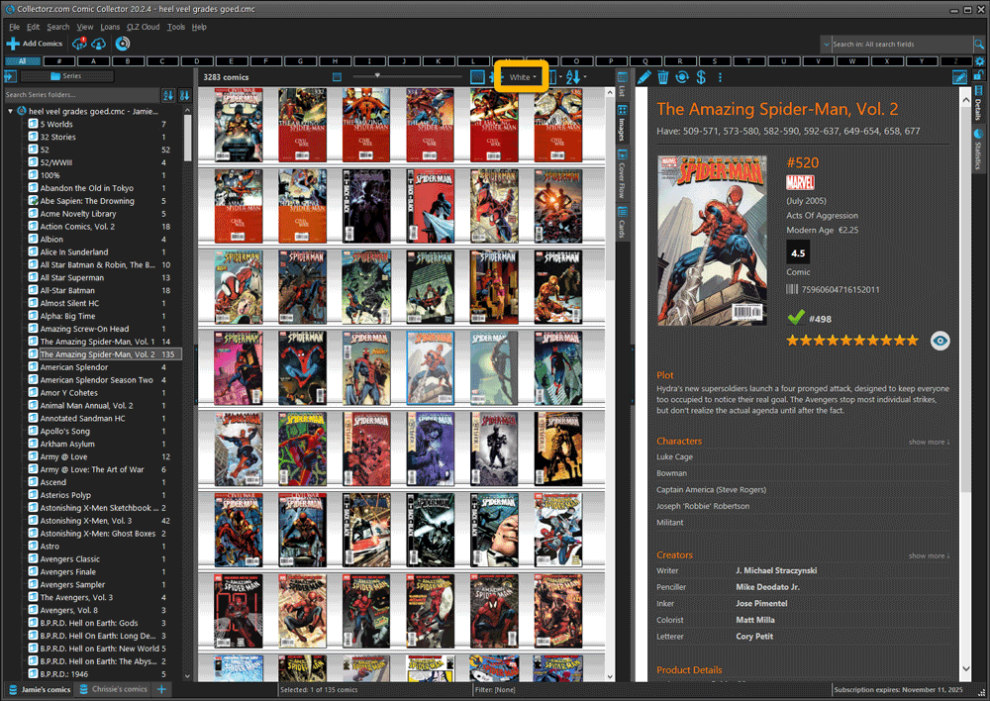
Task: Open the Help menu
Action: click(x=199, y=27)
